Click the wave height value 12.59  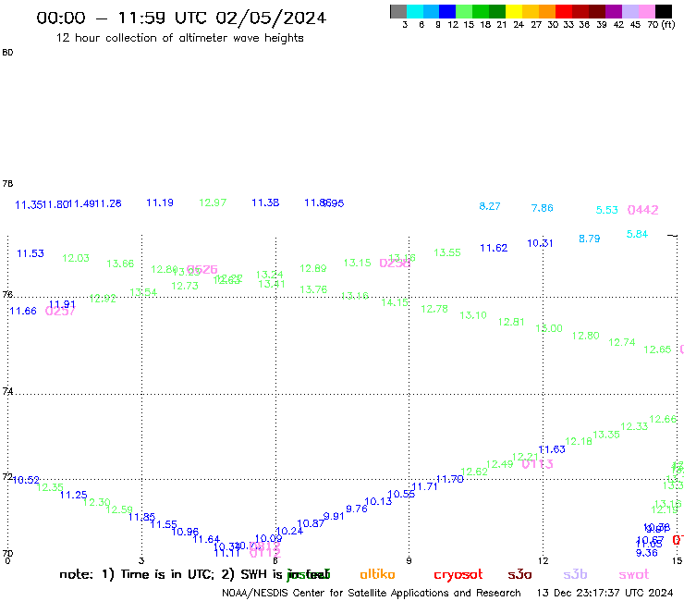pos(119,509)
